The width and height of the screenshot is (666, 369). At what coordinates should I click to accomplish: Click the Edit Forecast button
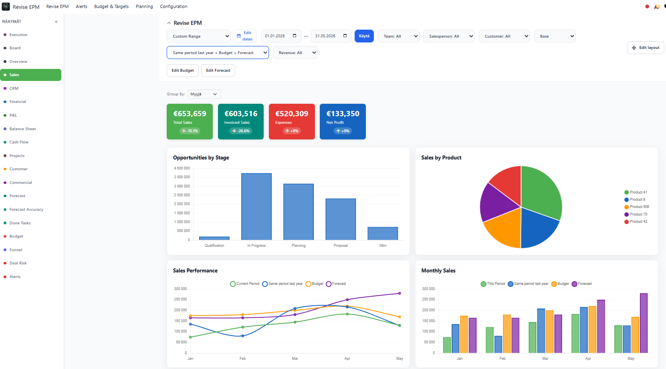[218, 71]
